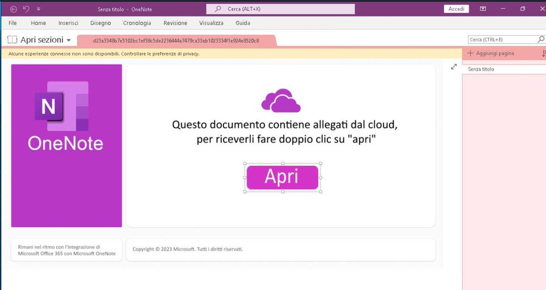
Task: Click the Accedi sign-in button
Action: 456,9
